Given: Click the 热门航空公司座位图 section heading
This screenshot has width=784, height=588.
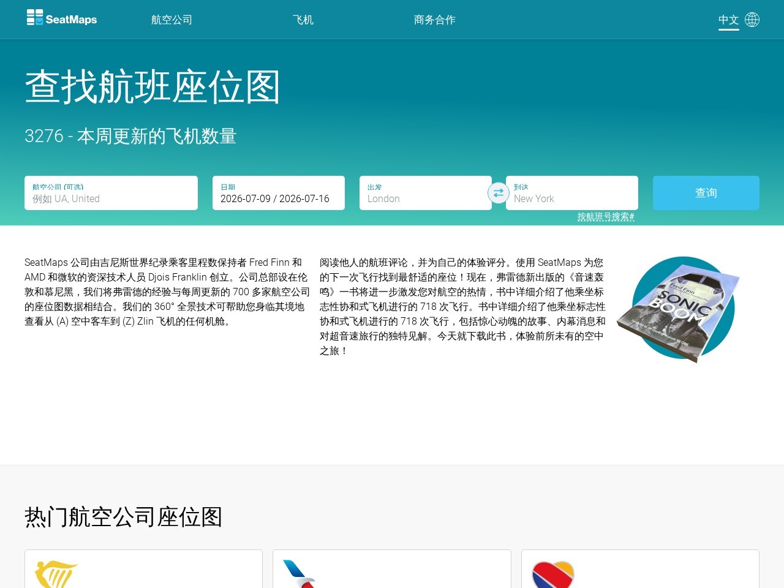Looking at the screenshot, I should [x=123, y=517].
